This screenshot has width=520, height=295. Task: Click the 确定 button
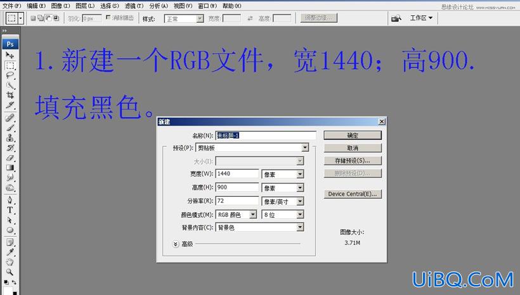(x=353, y=135)
